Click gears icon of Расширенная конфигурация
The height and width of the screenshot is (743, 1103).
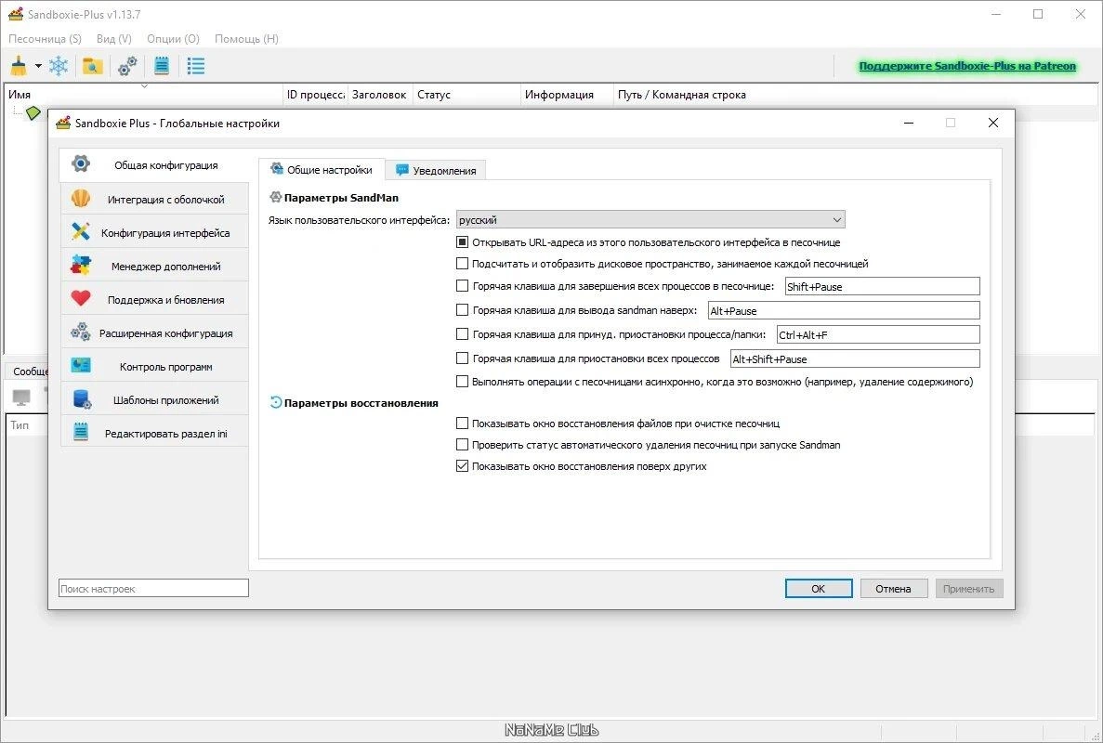(81, 332)
